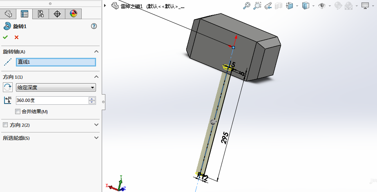
Task: Open the Hide/Show Items dropdown arrow
Action: click(x=330, y=6)
